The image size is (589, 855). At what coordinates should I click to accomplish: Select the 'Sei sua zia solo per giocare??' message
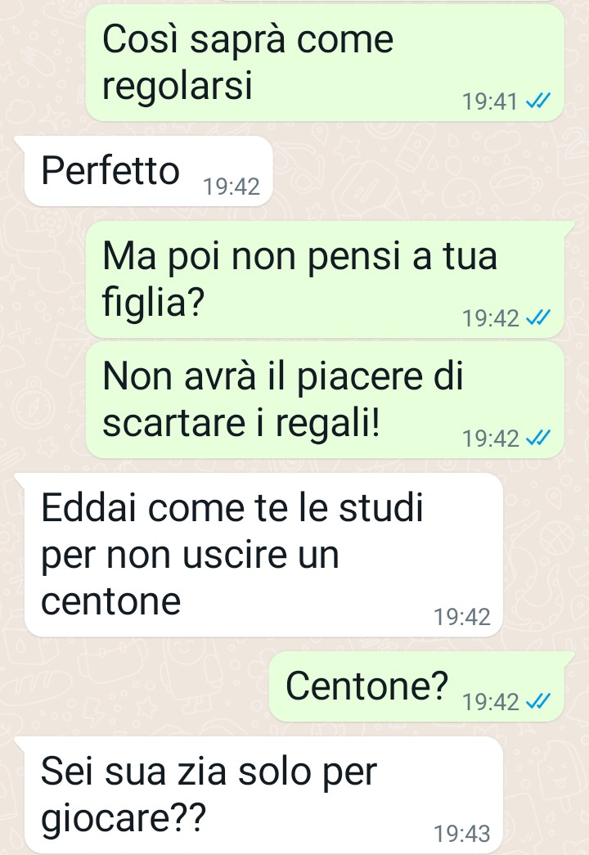click(x=263, y=795)
